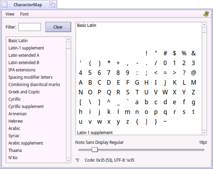The height and width of the screenshot is (169, 213).
Task: Select lowercase 'g' in grid
Action: point(193,102)
